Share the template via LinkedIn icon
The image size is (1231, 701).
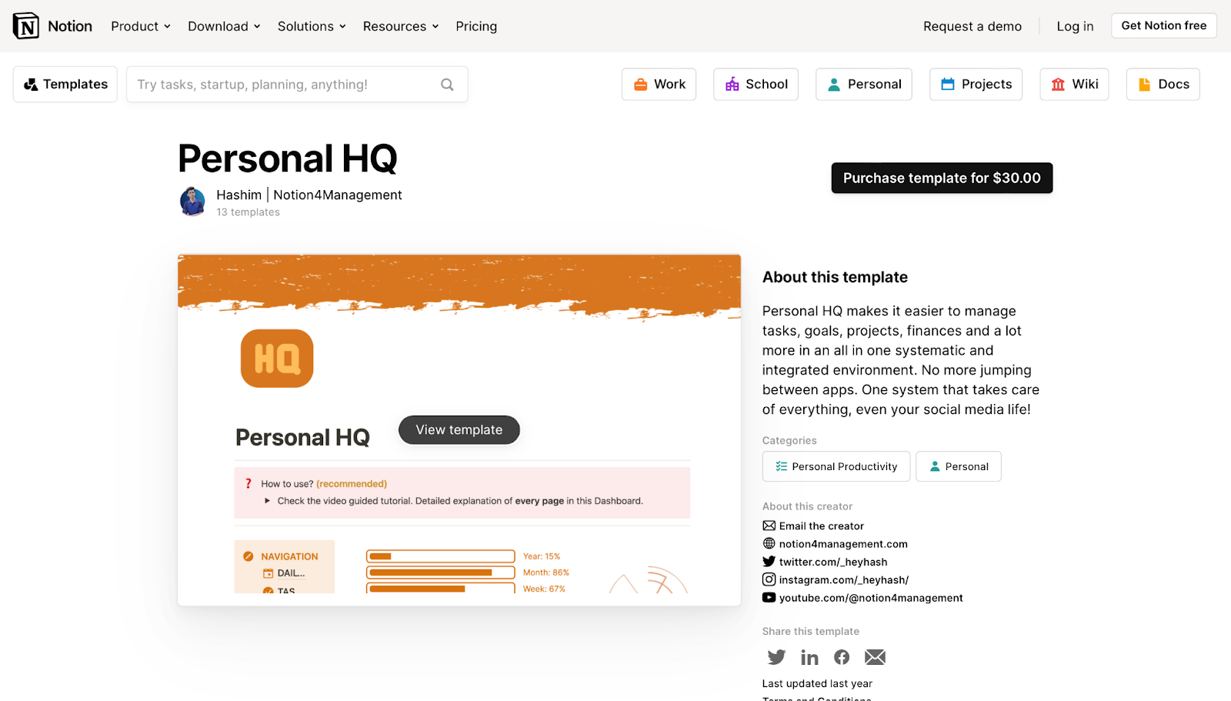tap(809, 657)
